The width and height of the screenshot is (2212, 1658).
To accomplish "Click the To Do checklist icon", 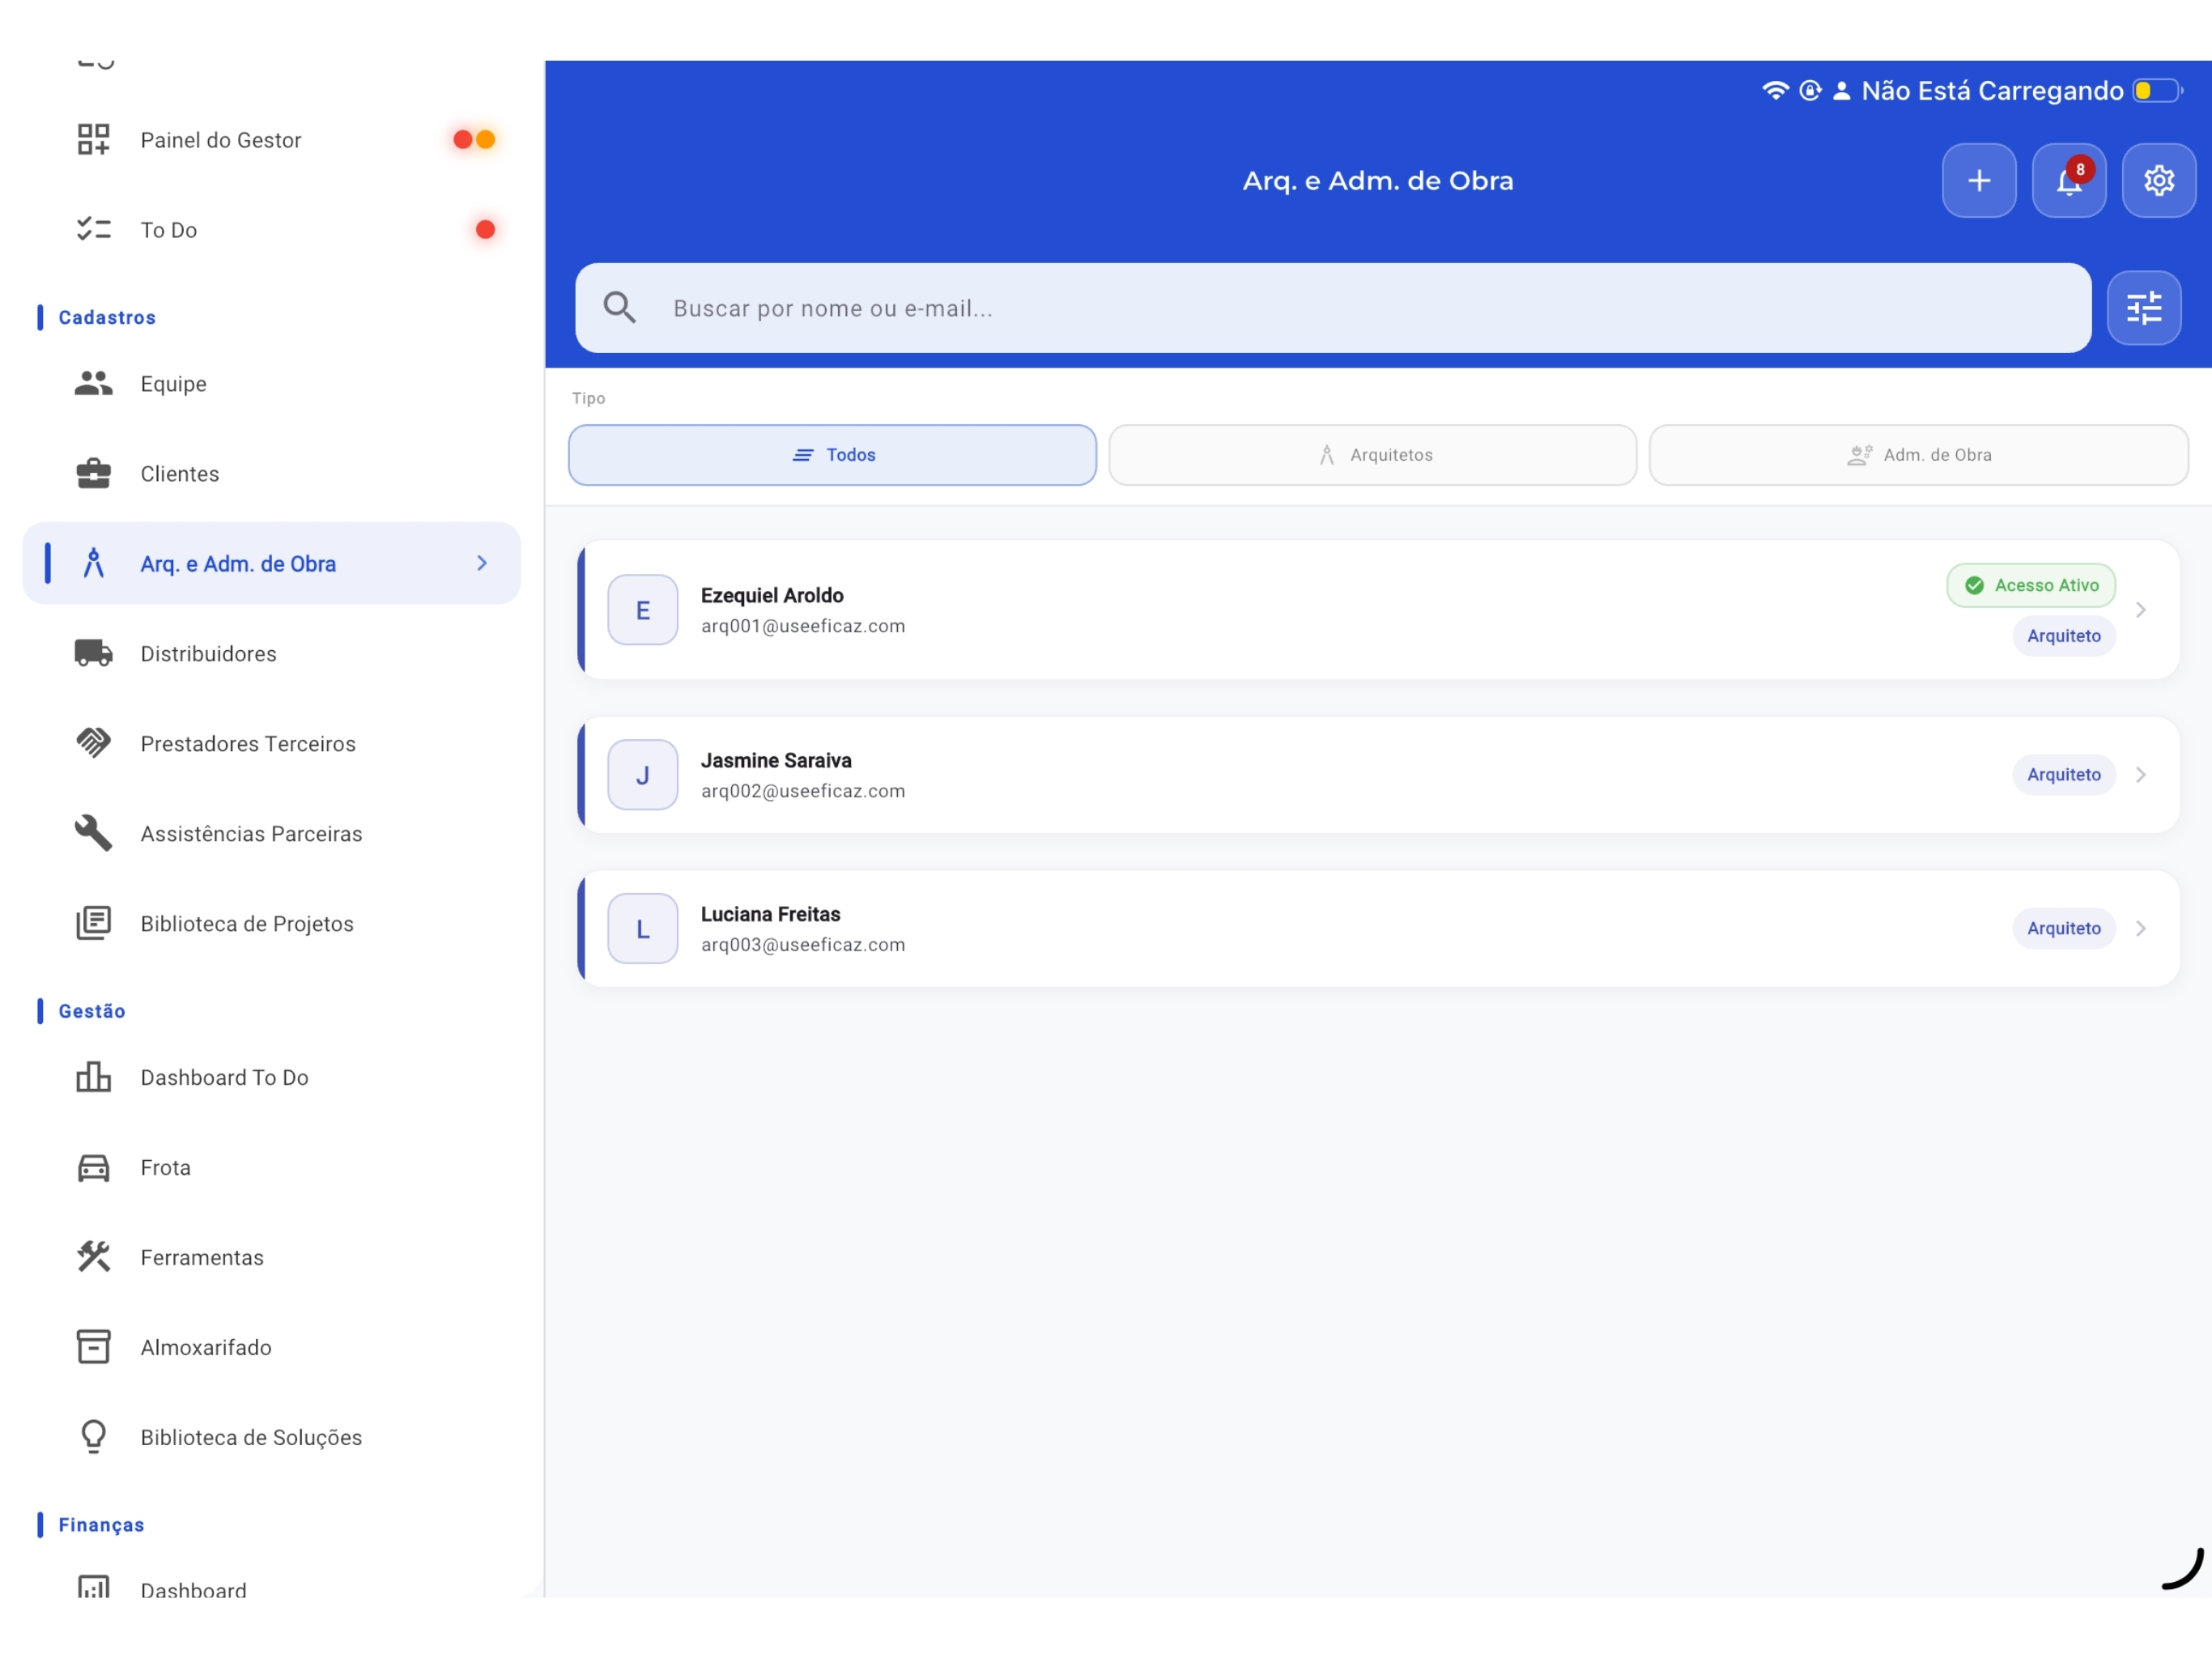I will (93, 230).
